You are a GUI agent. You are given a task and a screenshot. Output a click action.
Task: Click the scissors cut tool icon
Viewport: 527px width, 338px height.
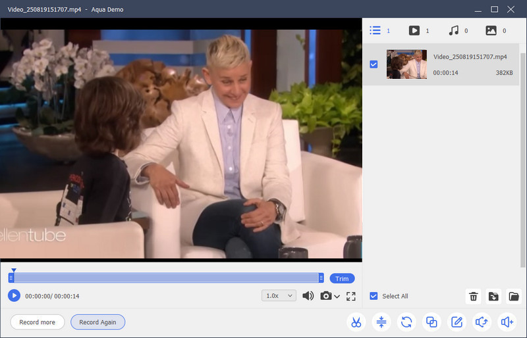click(x=356, y=322)
